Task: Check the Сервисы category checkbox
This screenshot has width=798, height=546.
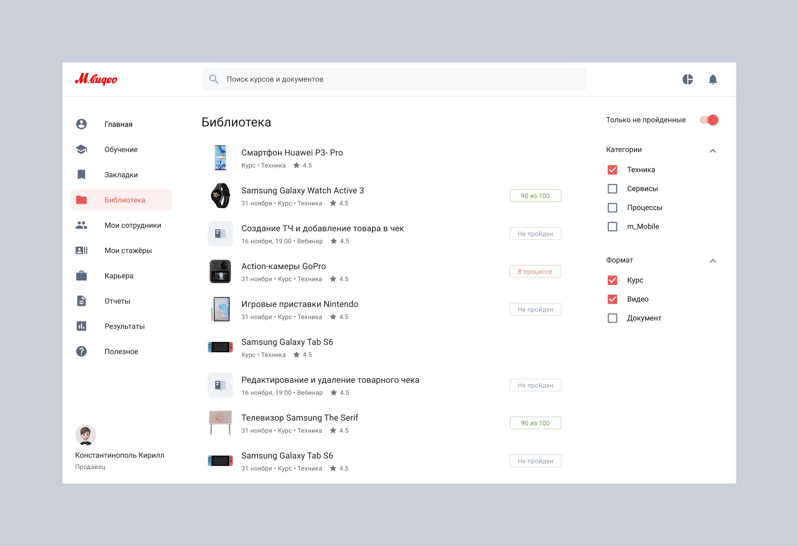Action: [x=612, y=189]
